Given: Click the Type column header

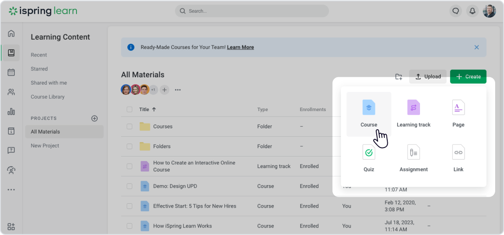Looking at the screenshot, I should point(262,109).
